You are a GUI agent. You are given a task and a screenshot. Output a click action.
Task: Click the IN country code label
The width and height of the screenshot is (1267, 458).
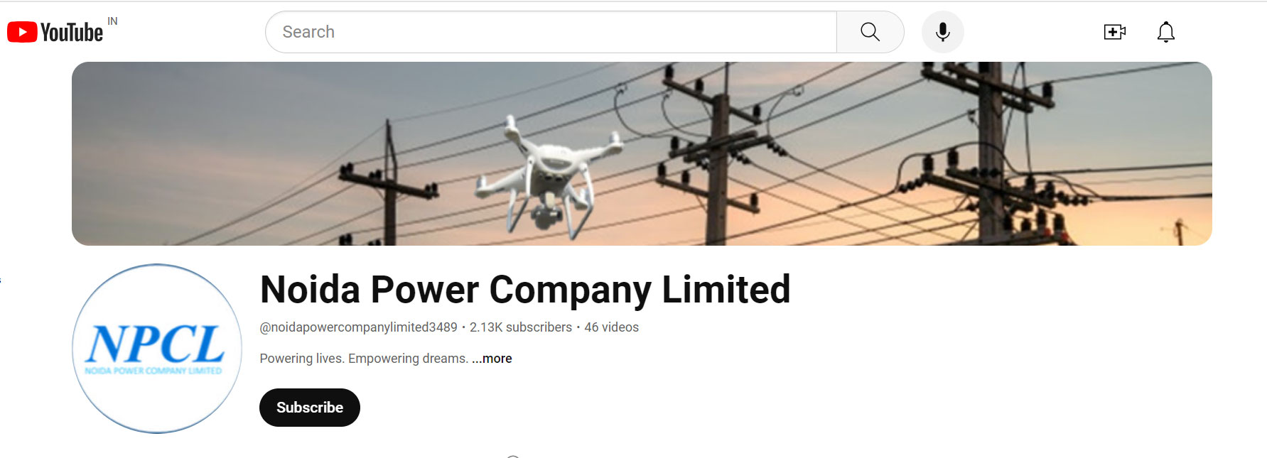tap(112, 21)
